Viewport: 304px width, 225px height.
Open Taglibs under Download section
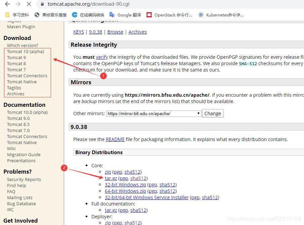14,88
